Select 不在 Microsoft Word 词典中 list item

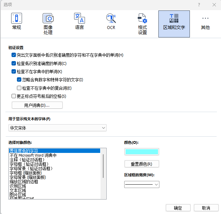55,155
